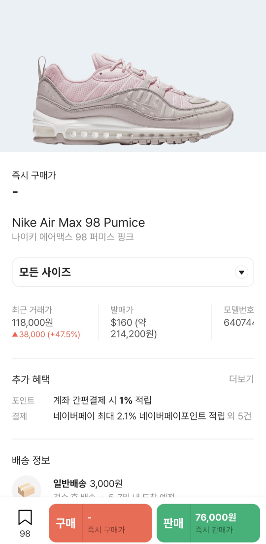Click the dropdown arrow circle icon
Screen dimensions: 266x544
click(241, 272)
